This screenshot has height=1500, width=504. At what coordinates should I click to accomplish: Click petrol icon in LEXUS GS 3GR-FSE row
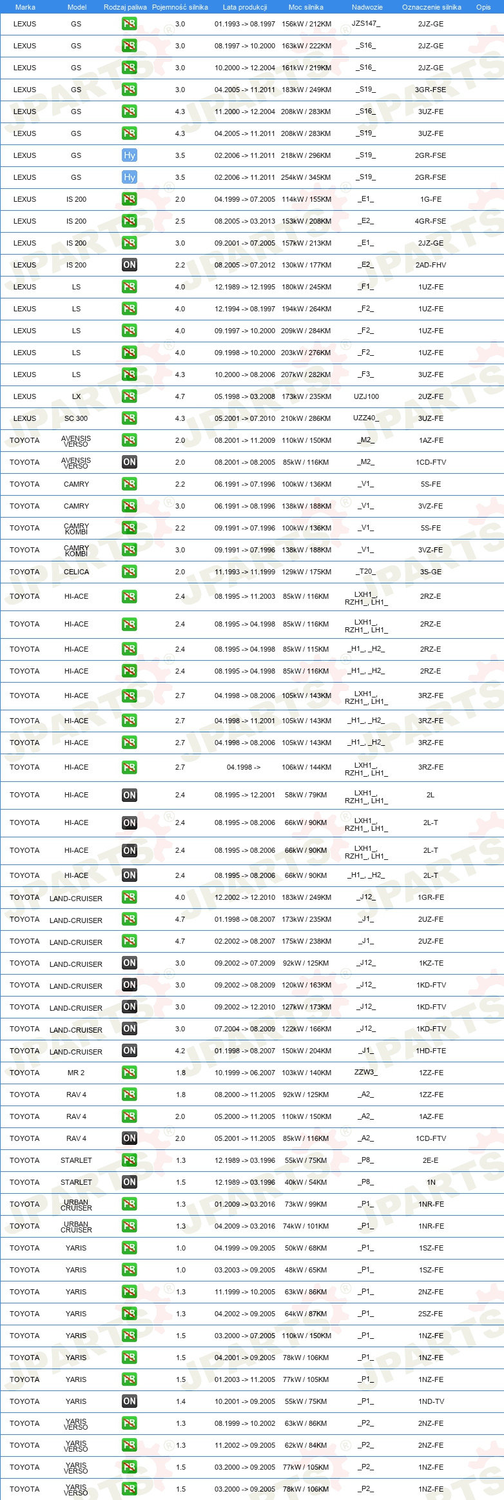click(130, 90)
